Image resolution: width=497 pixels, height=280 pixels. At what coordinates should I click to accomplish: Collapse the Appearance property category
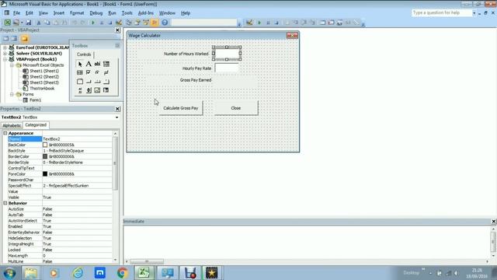tap(5, 133)
